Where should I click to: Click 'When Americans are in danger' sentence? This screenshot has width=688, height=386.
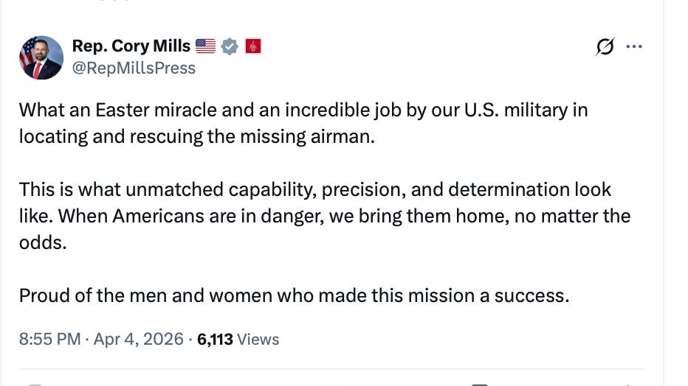coord(207,217)
